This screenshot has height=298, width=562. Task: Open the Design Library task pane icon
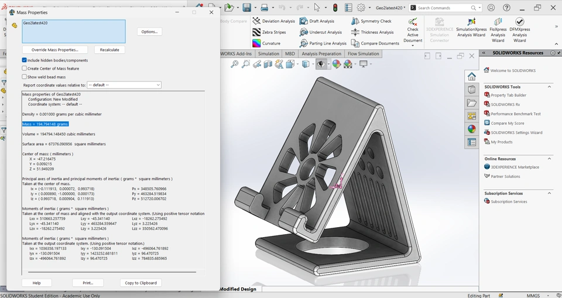(x=472, y=90)
